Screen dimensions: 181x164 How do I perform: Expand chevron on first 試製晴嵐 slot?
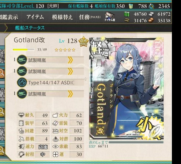point(70,60)
